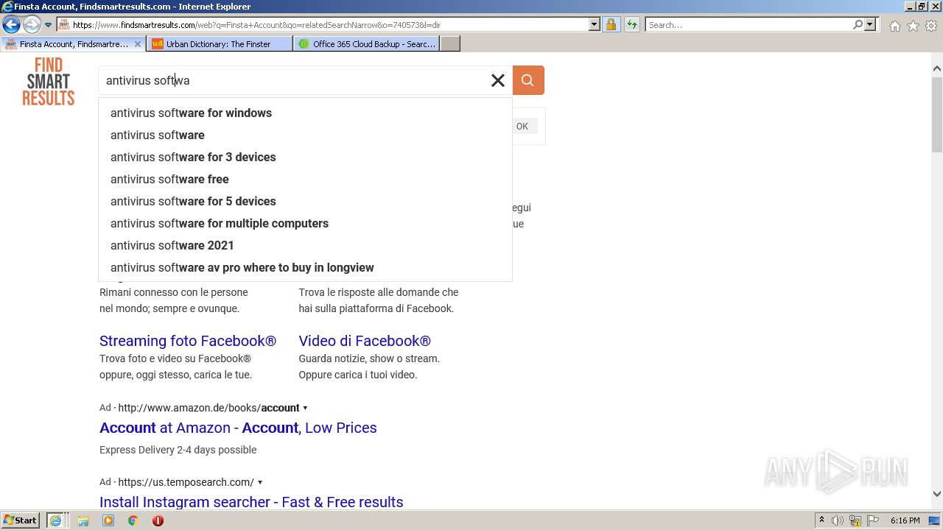Open the red Opera taskbar icon
The image size is (943, 530).
click(x=158, y=520)
